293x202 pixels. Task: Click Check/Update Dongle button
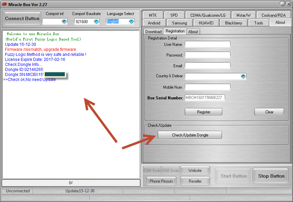pos(190,135)
